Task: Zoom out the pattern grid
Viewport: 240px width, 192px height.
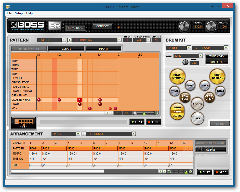Action: tap(135, 113)
